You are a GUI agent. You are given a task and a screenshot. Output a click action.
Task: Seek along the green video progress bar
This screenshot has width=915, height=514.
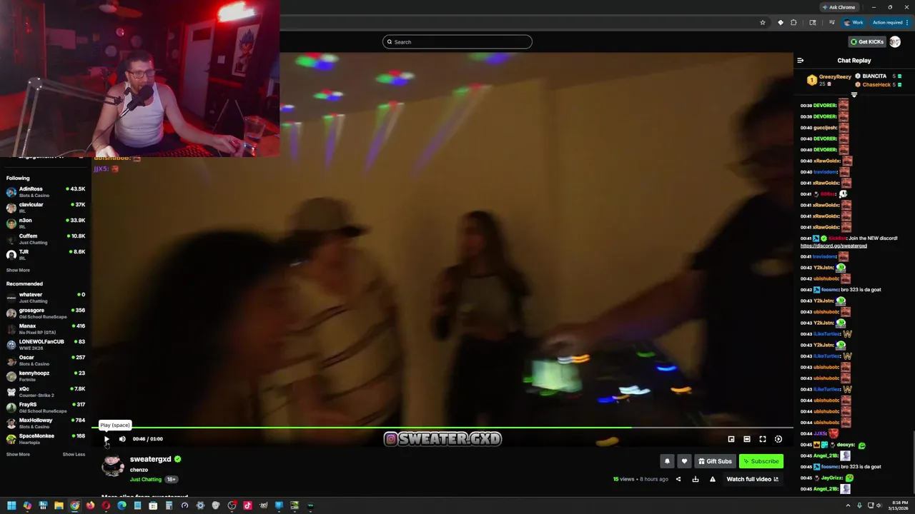[442, 428]
